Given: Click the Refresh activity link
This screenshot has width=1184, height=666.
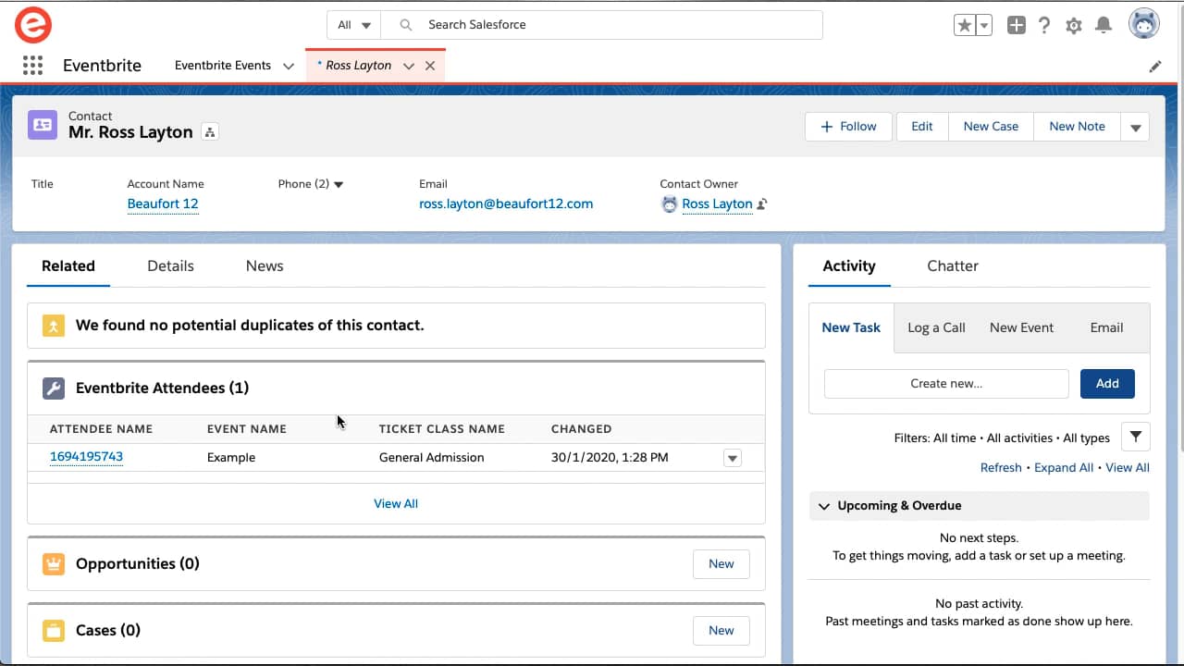Looking at the screenshot, I should [x=1001, y=468].
